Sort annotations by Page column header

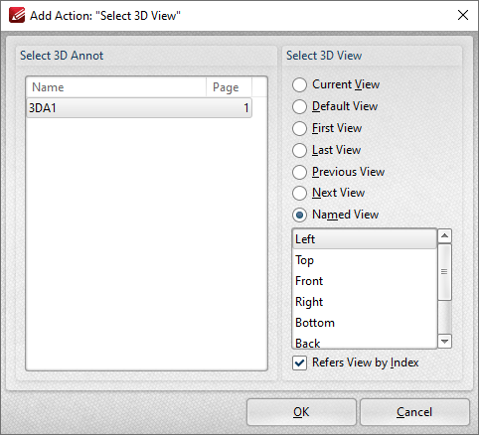pyautogui.click(x=229, y=87)
